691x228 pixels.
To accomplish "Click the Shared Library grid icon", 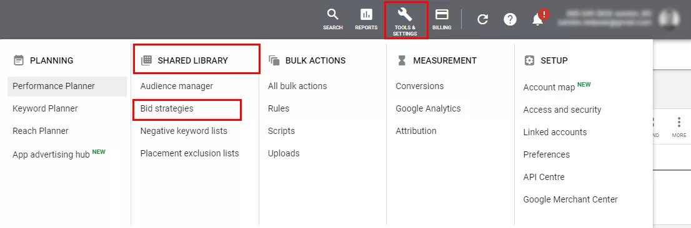I will point(146,60).
